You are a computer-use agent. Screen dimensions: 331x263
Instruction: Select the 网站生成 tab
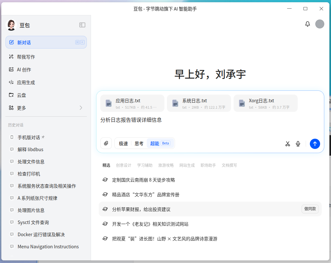pos(187,165)
